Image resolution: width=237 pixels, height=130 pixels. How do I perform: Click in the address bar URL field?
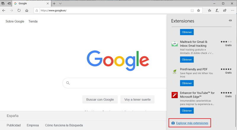coord(113,10)
